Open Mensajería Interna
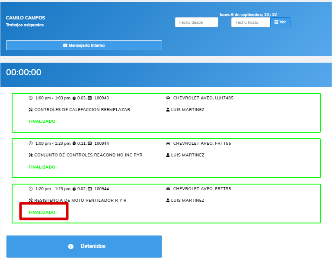Viewport: 332px width, 258px height. 84,45
